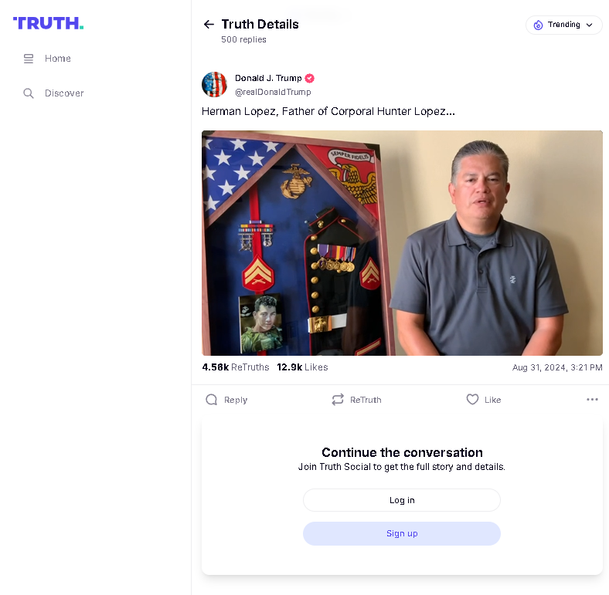The width and height of the screenshot is (609, 595).
Task: Click the ReTruth arrows icon
Action: (x=338, y=400)
